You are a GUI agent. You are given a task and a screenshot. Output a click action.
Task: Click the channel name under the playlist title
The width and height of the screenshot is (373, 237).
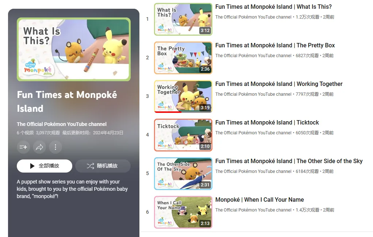click(x=62, y=124)
